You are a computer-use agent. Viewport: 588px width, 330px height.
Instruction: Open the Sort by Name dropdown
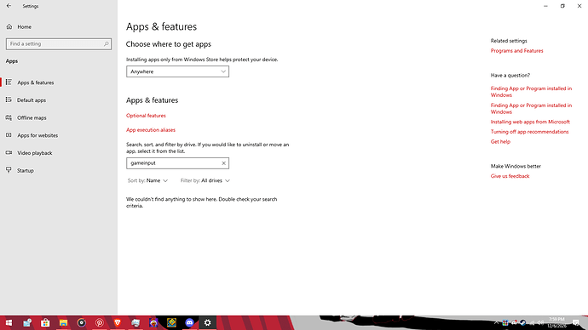(147, 180)
